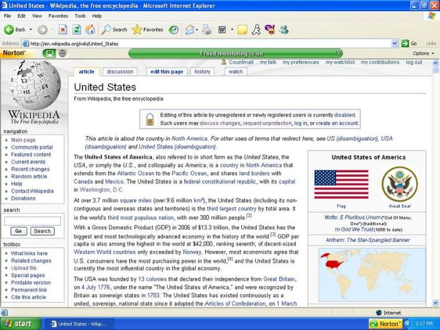
Task: Go to the Home page icon
Action: click(91, 30)
